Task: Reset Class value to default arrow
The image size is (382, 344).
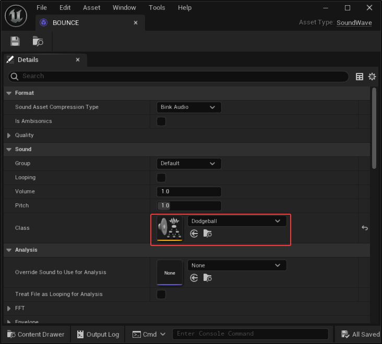Action: [365, 228]
